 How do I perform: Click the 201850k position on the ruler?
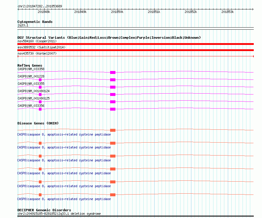[x=117, y=12]
